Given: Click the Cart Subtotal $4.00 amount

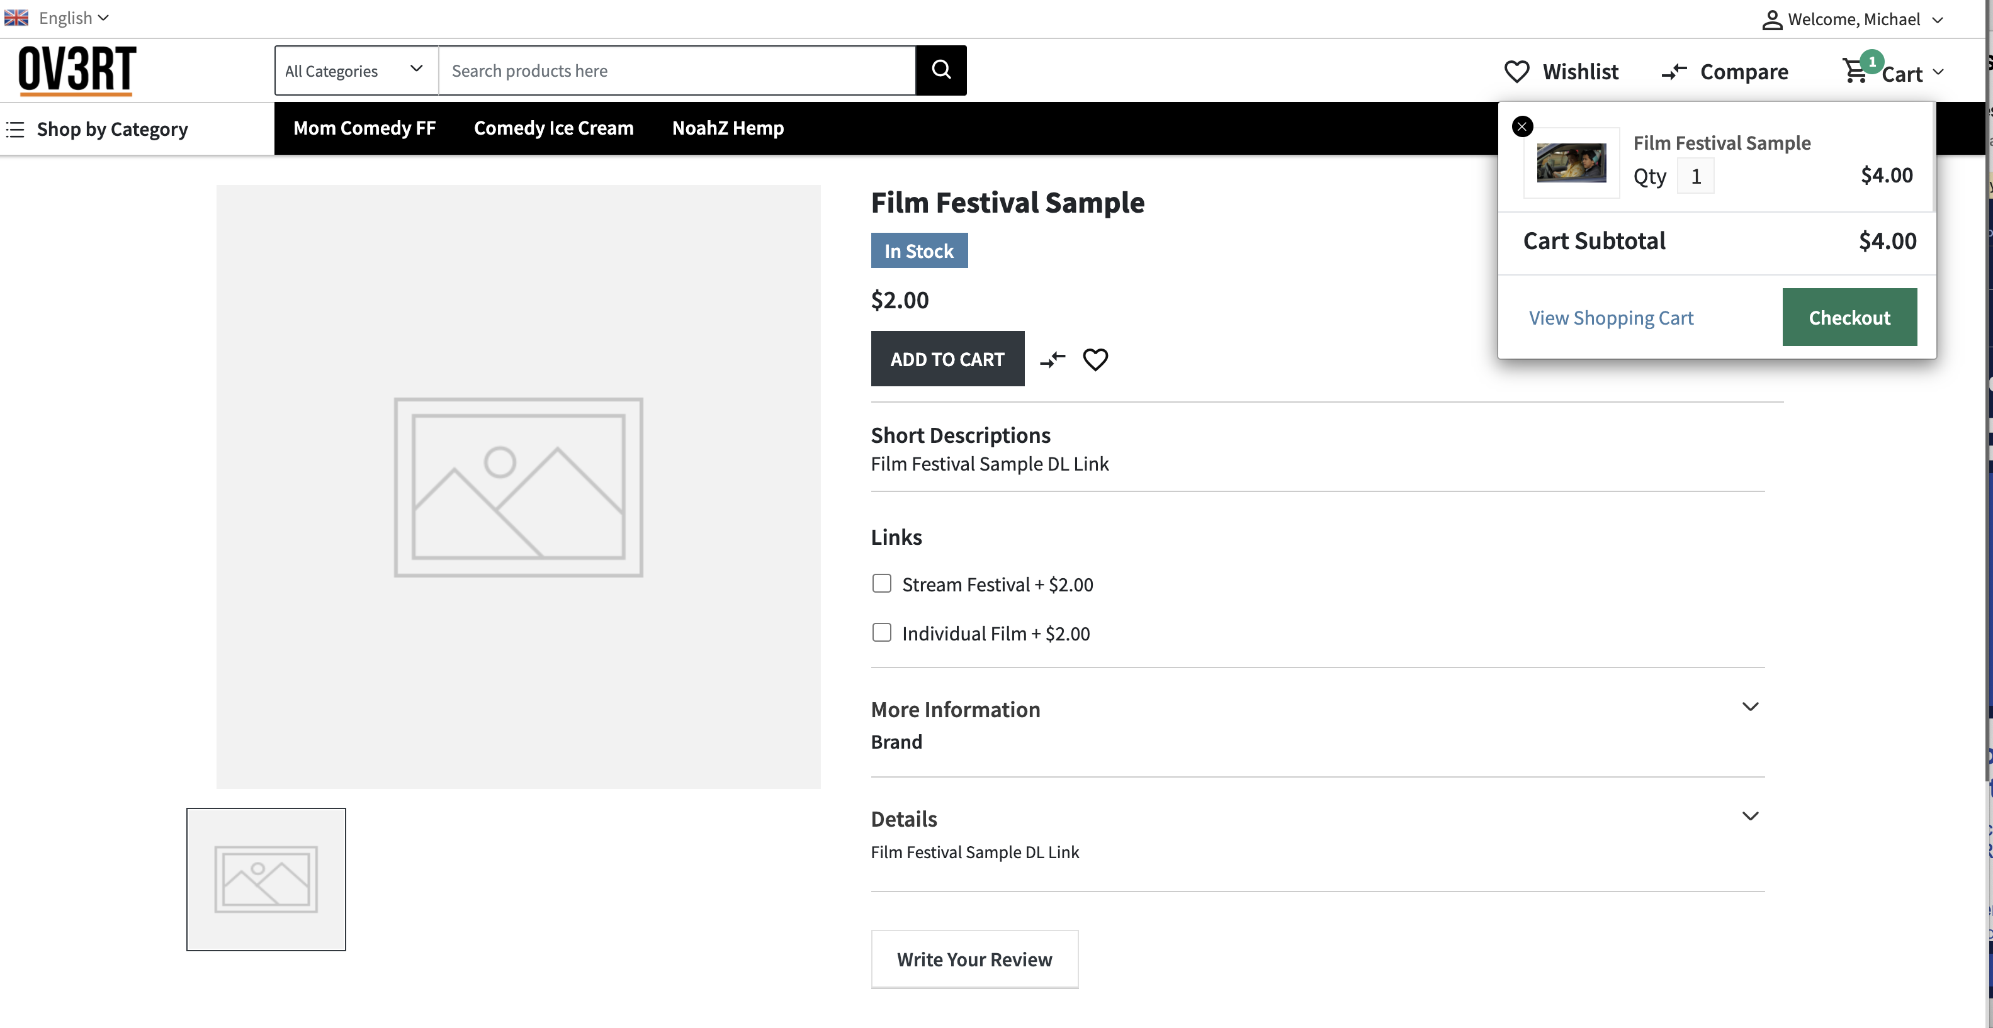Looking at the screenshot, I should click(1888, 240).
